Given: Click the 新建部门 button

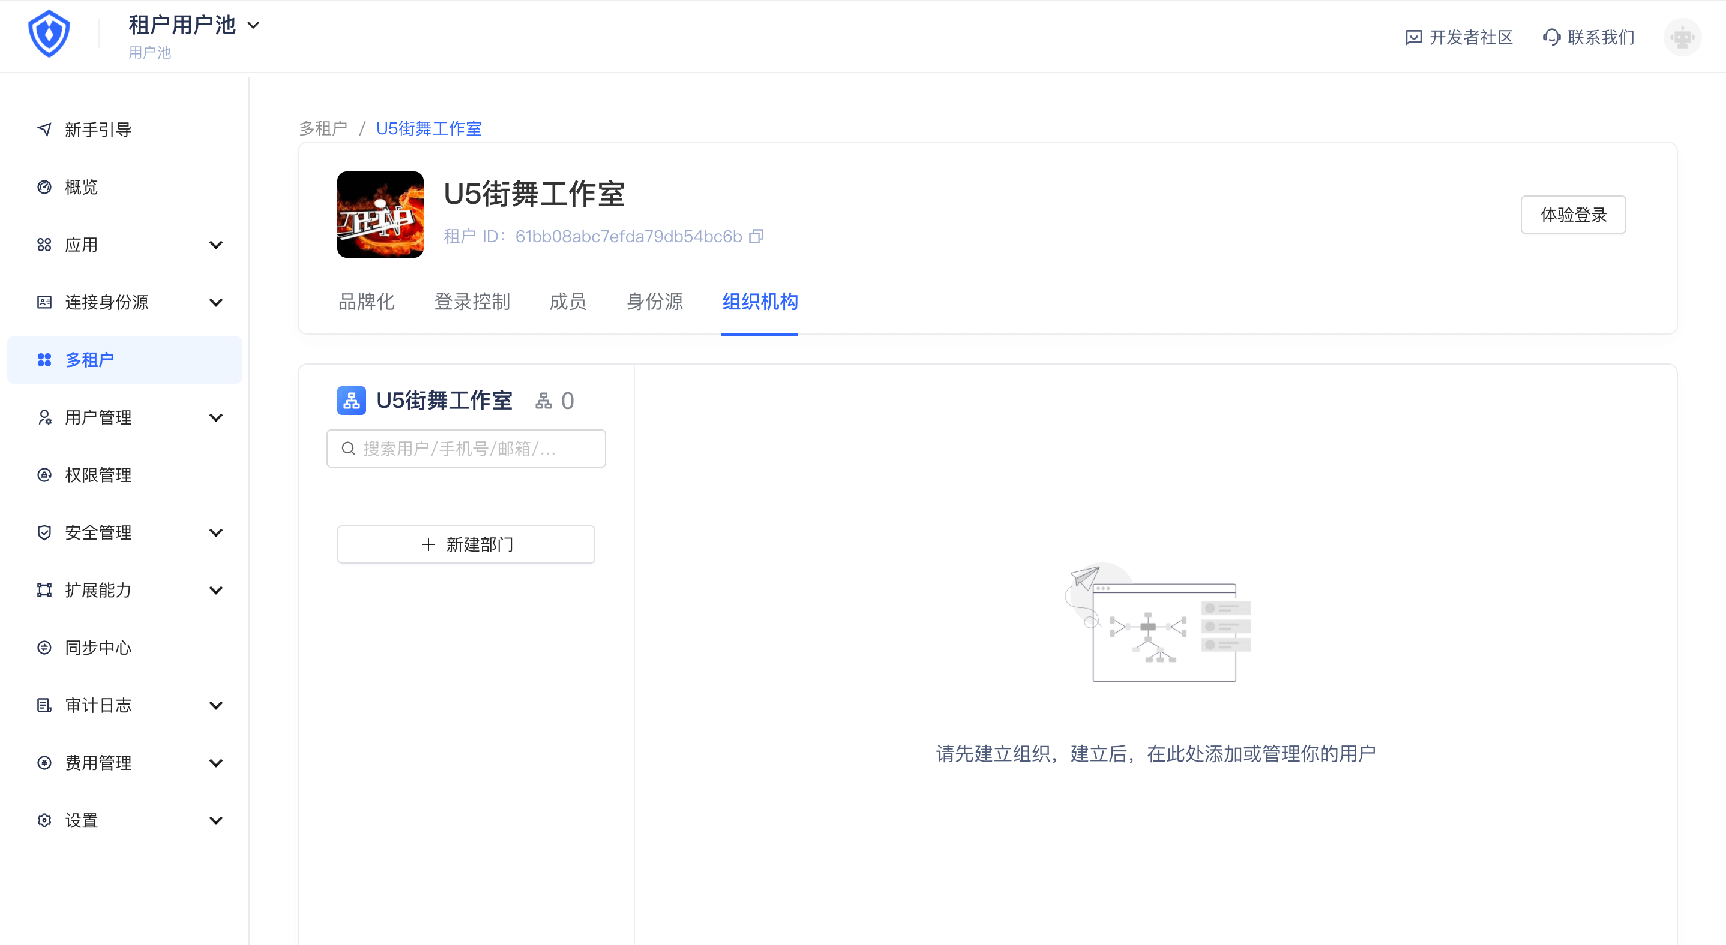Looking at the screenshot, I should 466,544.
